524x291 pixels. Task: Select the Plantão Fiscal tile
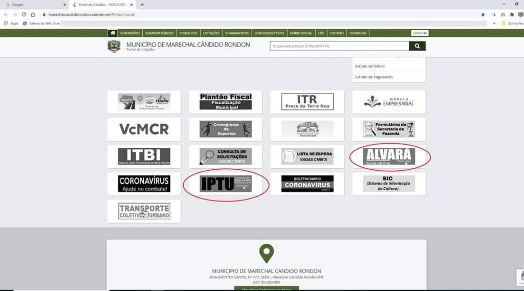tap(226, 102)
